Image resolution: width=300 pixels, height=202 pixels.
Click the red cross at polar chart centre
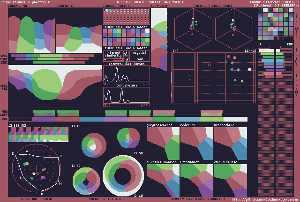pos(36,168)
